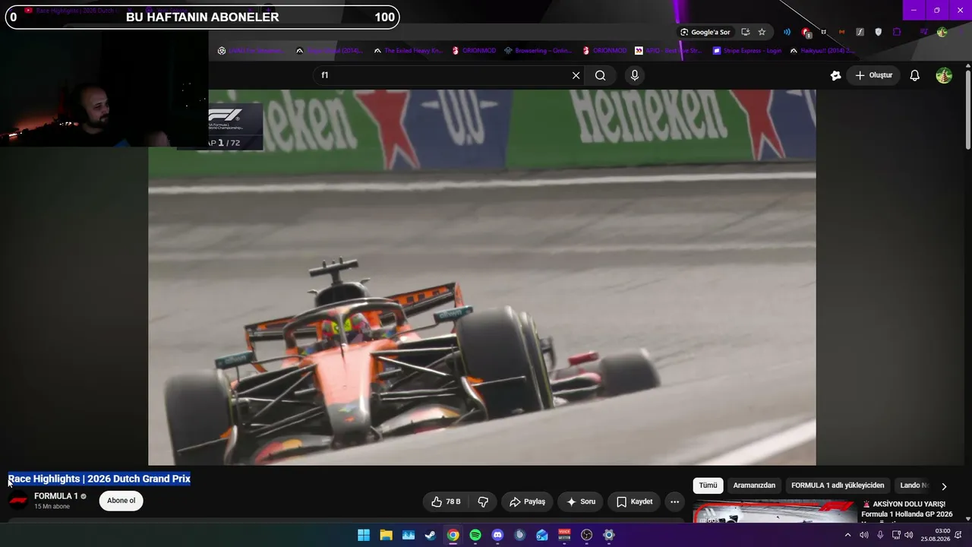Screen dimensions: 972x547
Task: Open the Chrome icon in the taskbar
Action: tap(453, 535)
